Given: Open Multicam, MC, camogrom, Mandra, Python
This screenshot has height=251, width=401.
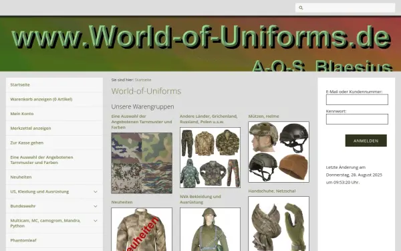Looking at the screenshot, I should tap(45, 224).
